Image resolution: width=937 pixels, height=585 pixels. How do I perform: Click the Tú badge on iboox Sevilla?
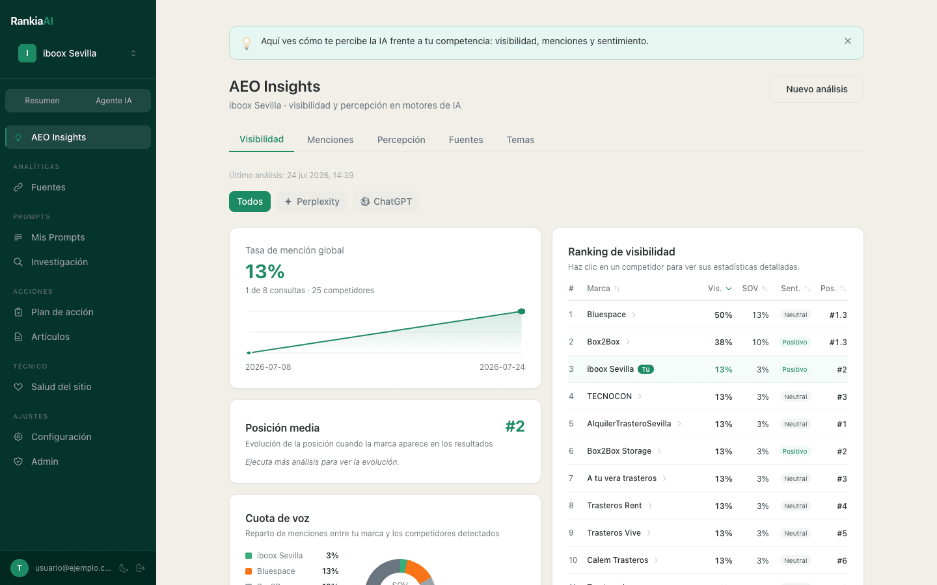coord(645,369)
